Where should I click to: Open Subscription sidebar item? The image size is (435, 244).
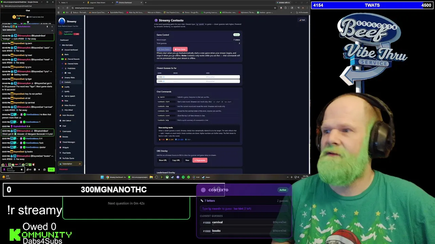[70, 164]
